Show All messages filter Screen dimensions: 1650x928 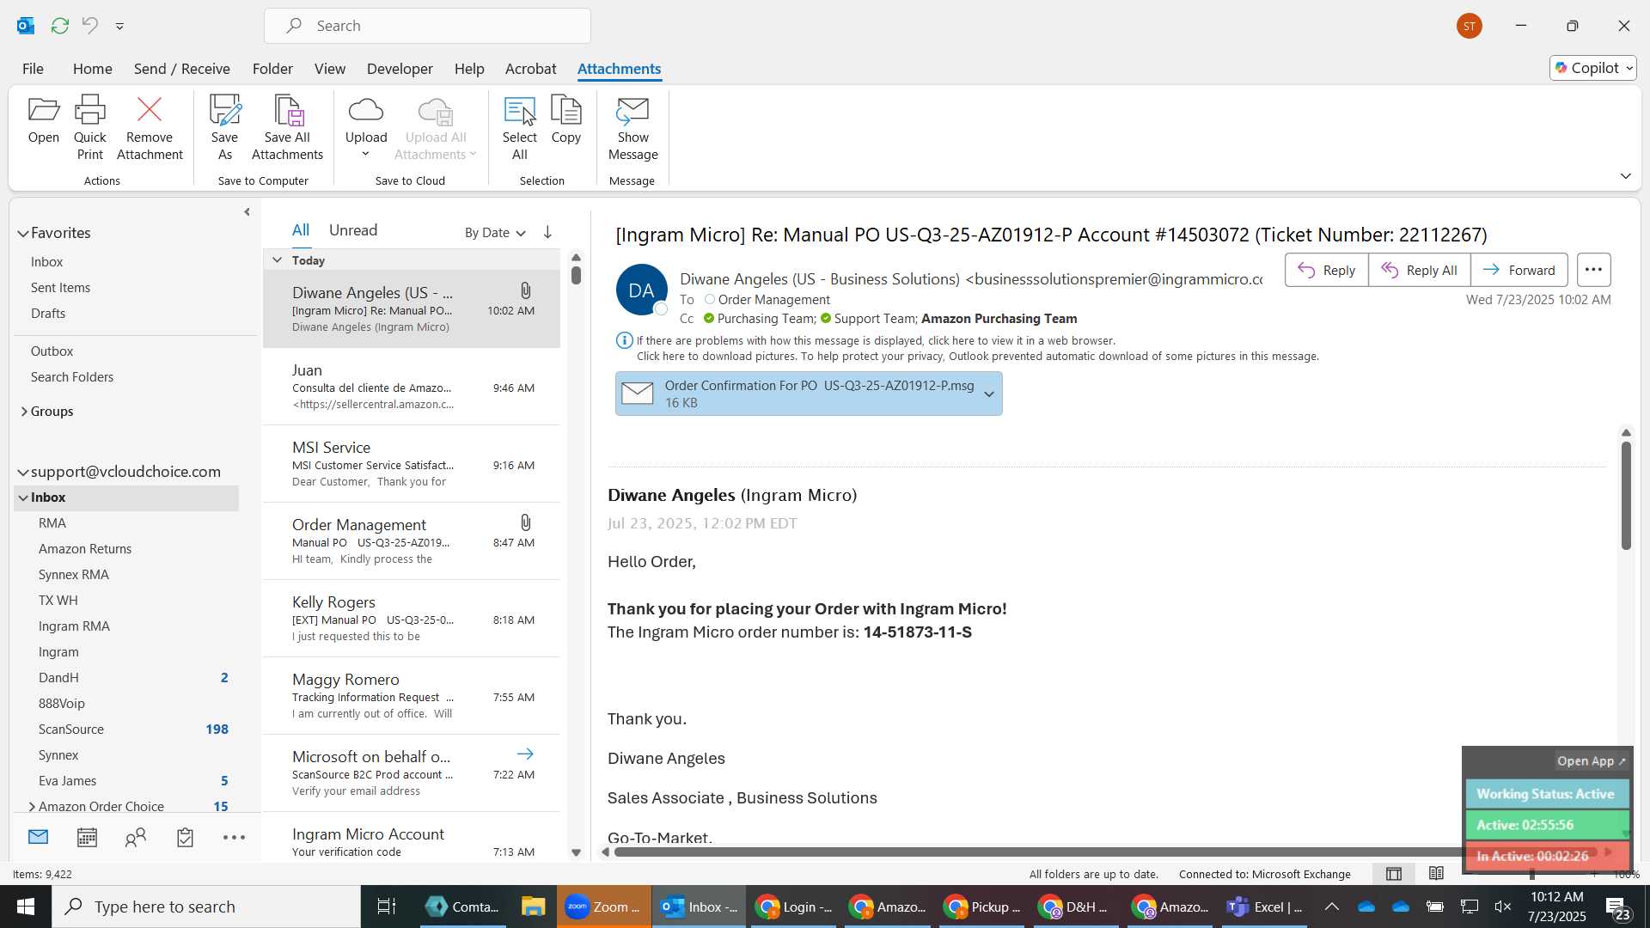click(300, 230)
